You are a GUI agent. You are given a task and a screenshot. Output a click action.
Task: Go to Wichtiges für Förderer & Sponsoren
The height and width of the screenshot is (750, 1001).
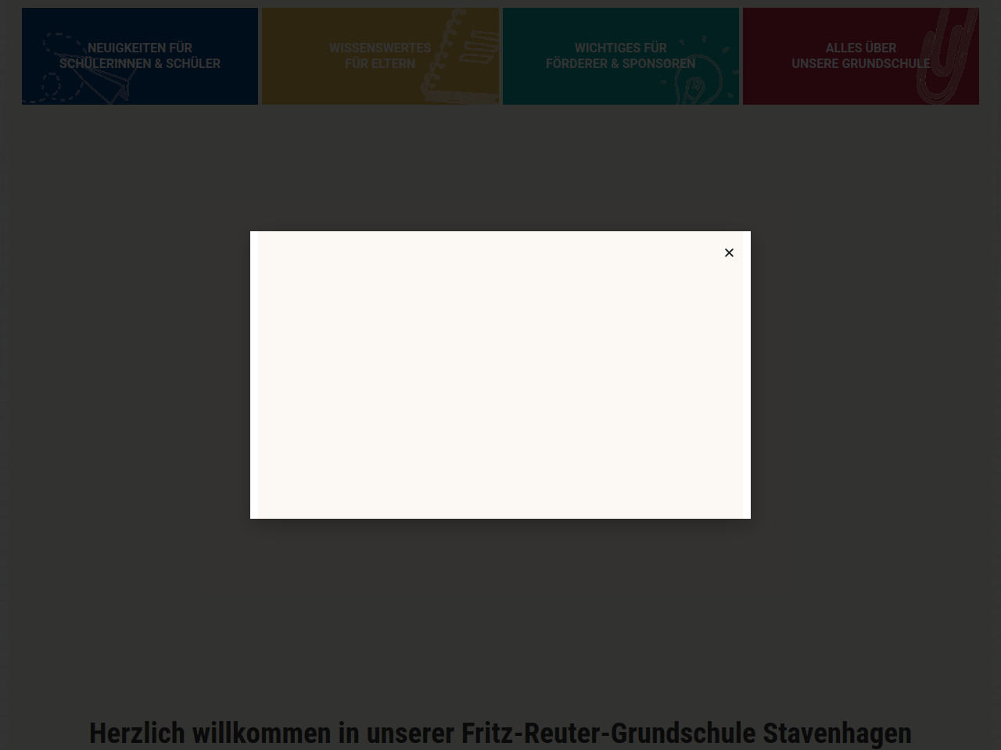(x=620, y=55)
